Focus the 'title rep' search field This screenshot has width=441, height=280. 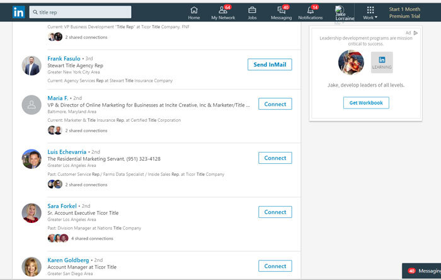[80, 12]
